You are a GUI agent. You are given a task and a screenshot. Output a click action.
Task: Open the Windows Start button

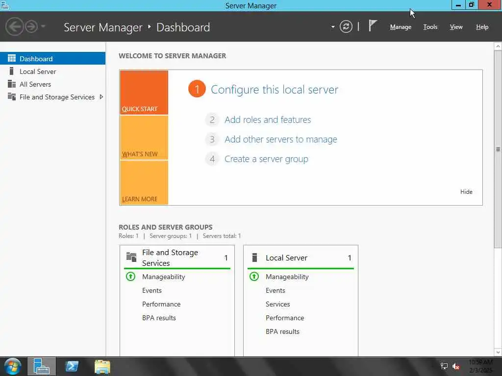13,366
